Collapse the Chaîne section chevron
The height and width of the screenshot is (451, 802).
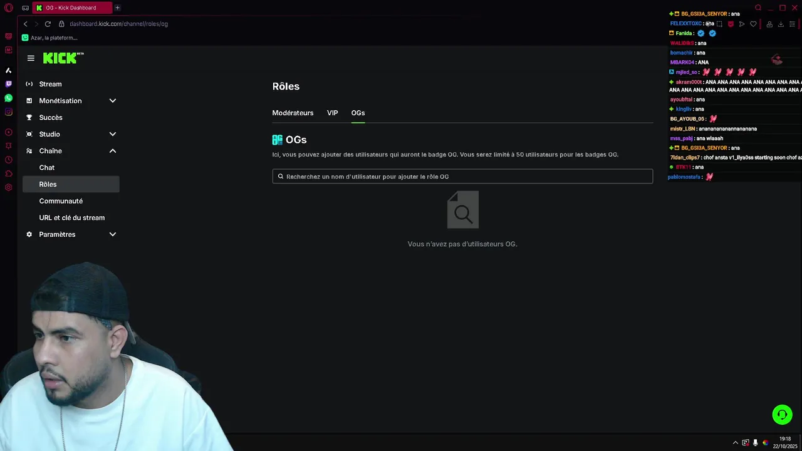point(113,151)
